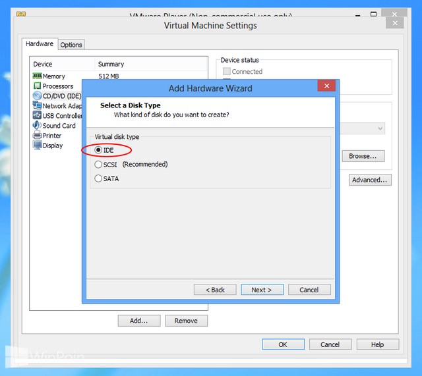Click the Sound Card speaker icon
The image size is (422, 376).
[37, 125]
